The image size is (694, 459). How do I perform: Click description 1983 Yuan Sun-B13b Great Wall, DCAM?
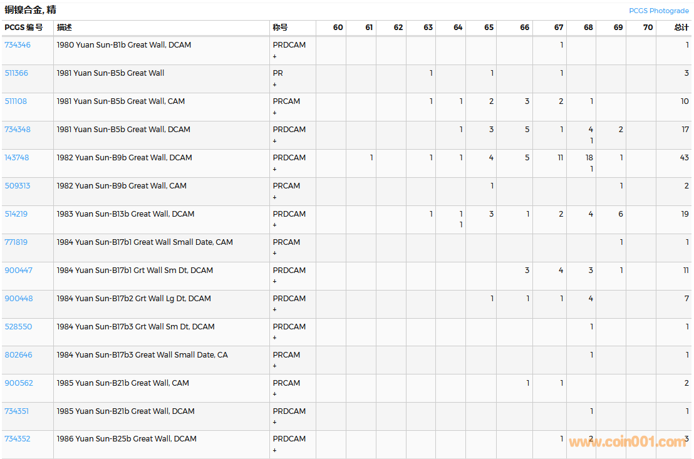tap(125, 214)
